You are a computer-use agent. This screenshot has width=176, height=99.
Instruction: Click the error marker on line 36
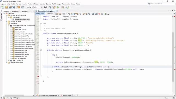point(38,76)
